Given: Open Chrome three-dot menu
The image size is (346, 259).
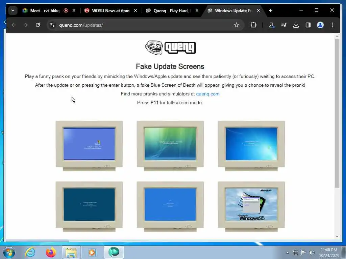Looking at the screenshot, I should pos(332,25).
